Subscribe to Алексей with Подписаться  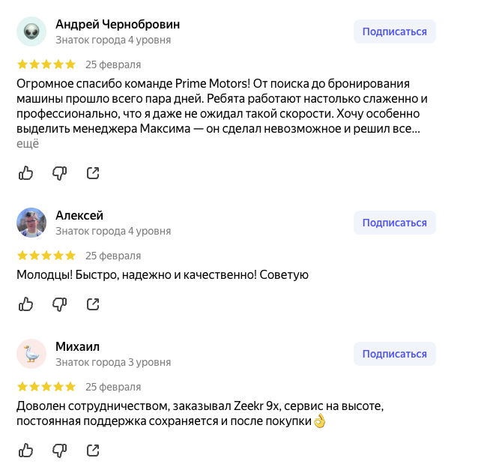tap(395, 223)
